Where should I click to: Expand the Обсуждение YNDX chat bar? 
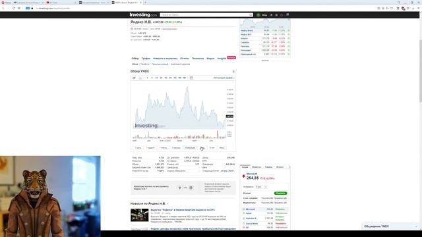(x=391, y=226)
